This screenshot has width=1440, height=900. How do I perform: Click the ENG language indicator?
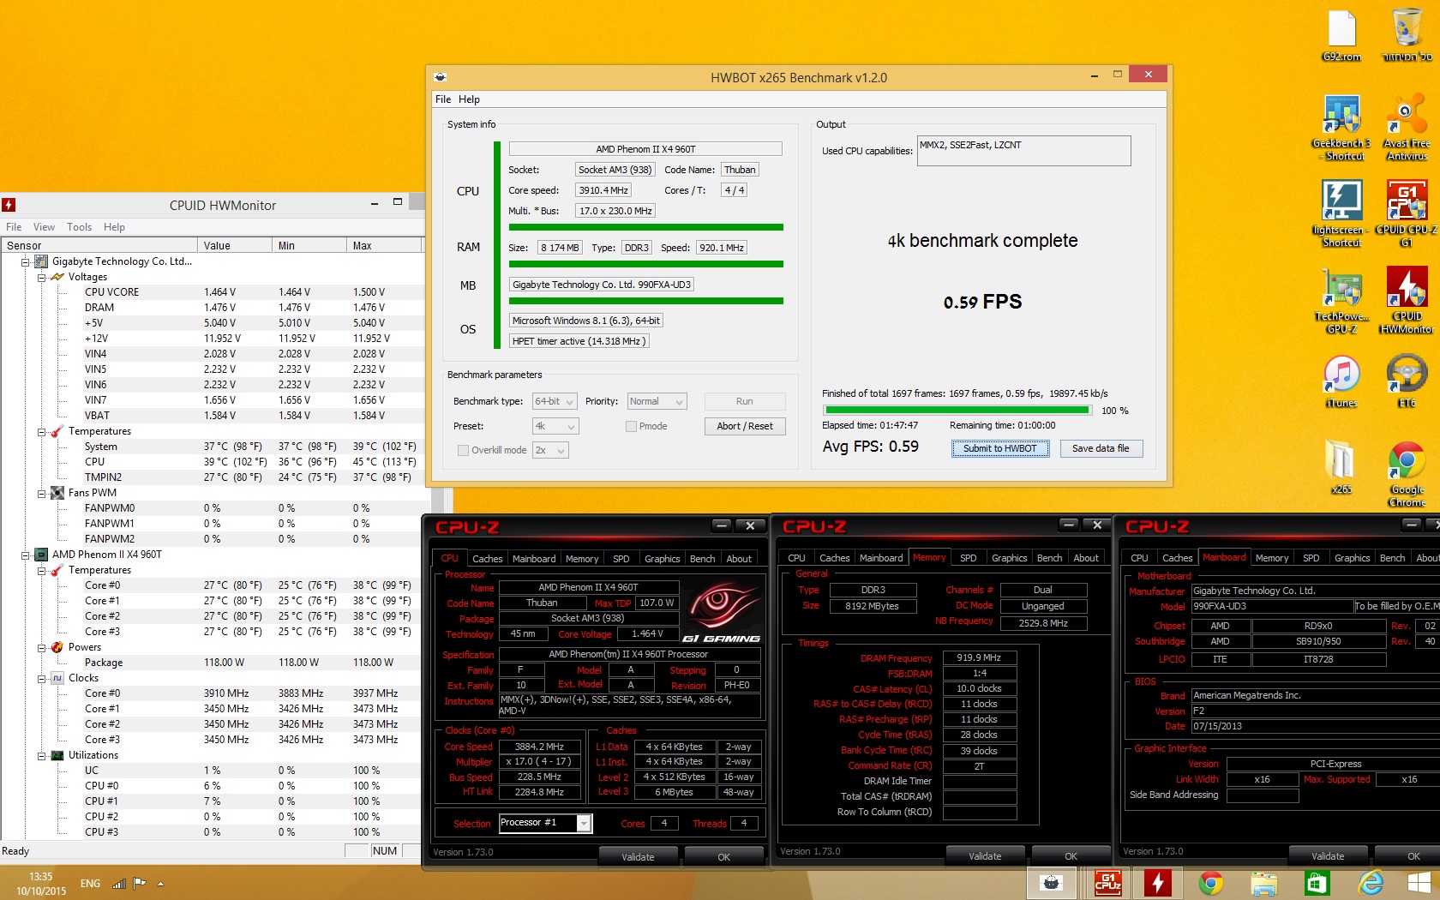[x=90, y=883]
